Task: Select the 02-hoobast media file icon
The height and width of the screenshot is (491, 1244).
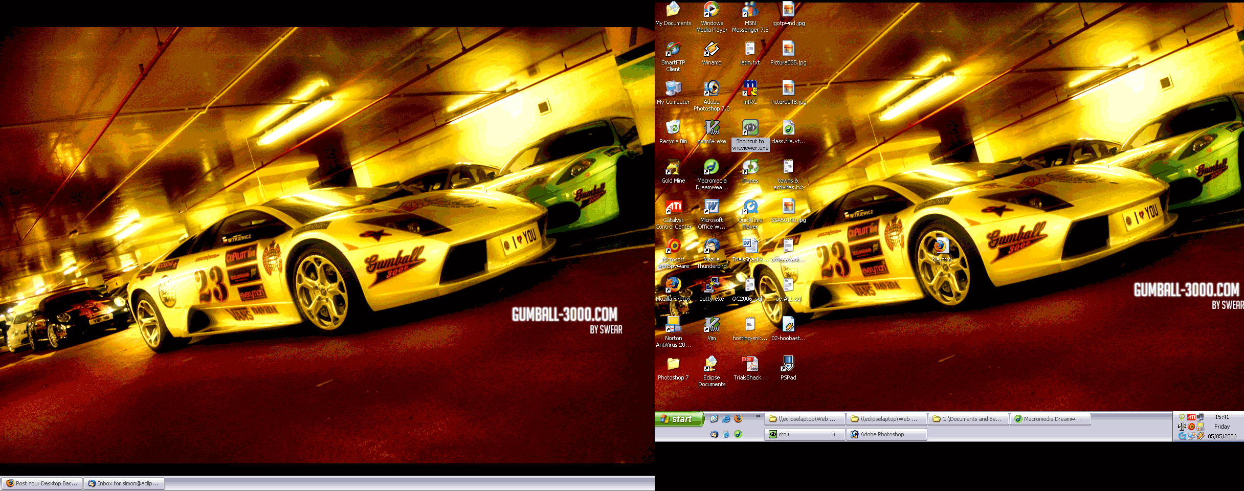Action: (x=788, y=329)
